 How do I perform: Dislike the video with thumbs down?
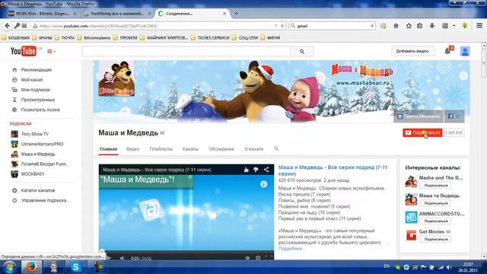pos(256,170)
